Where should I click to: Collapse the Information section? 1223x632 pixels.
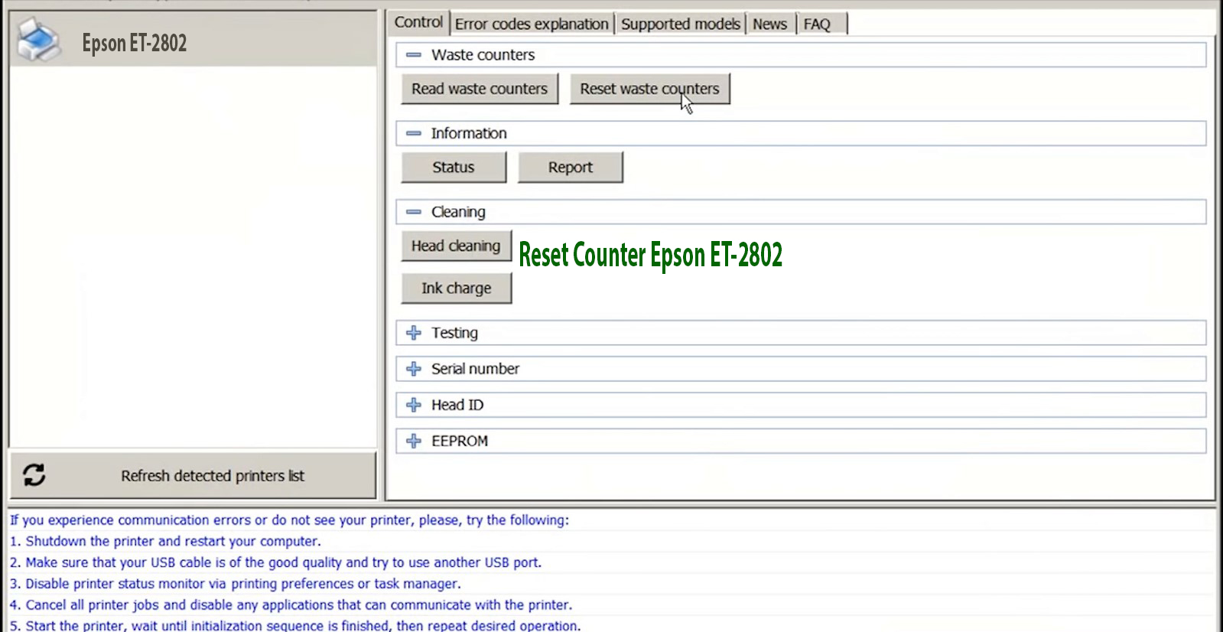click(414, 133)
